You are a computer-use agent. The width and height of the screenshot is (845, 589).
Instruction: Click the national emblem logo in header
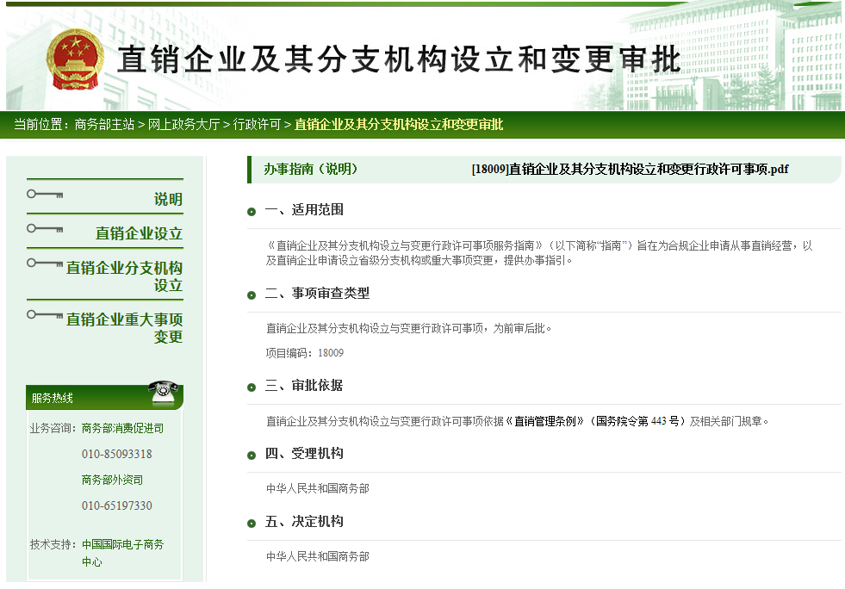(x=75, y=59)
